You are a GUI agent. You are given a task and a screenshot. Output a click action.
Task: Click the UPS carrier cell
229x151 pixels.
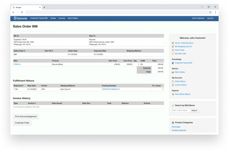(50, 89)
